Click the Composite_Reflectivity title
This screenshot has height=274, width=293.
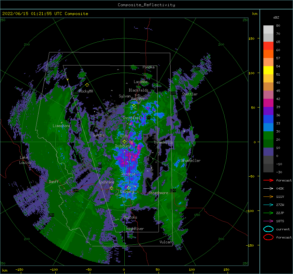point(146,5)
